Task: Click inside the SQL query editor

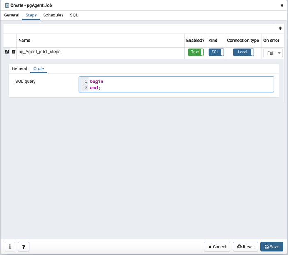Action: point(177,84)
